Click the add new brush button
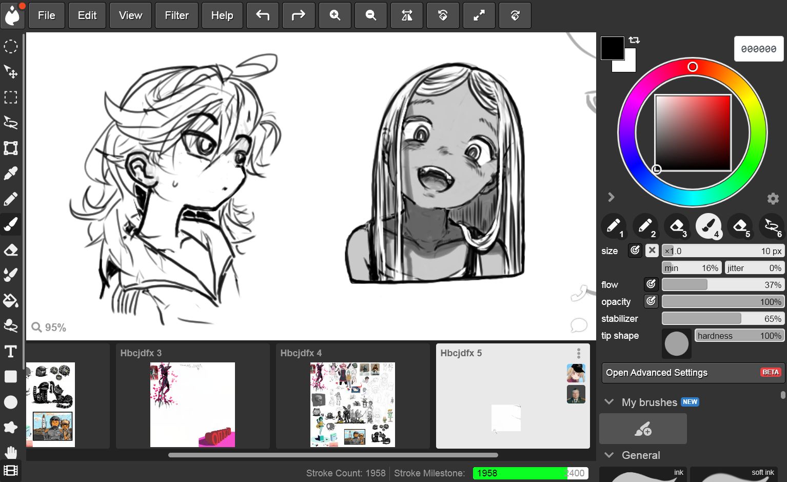Viewport: 787px width, 482px height. tap(643, 429)
